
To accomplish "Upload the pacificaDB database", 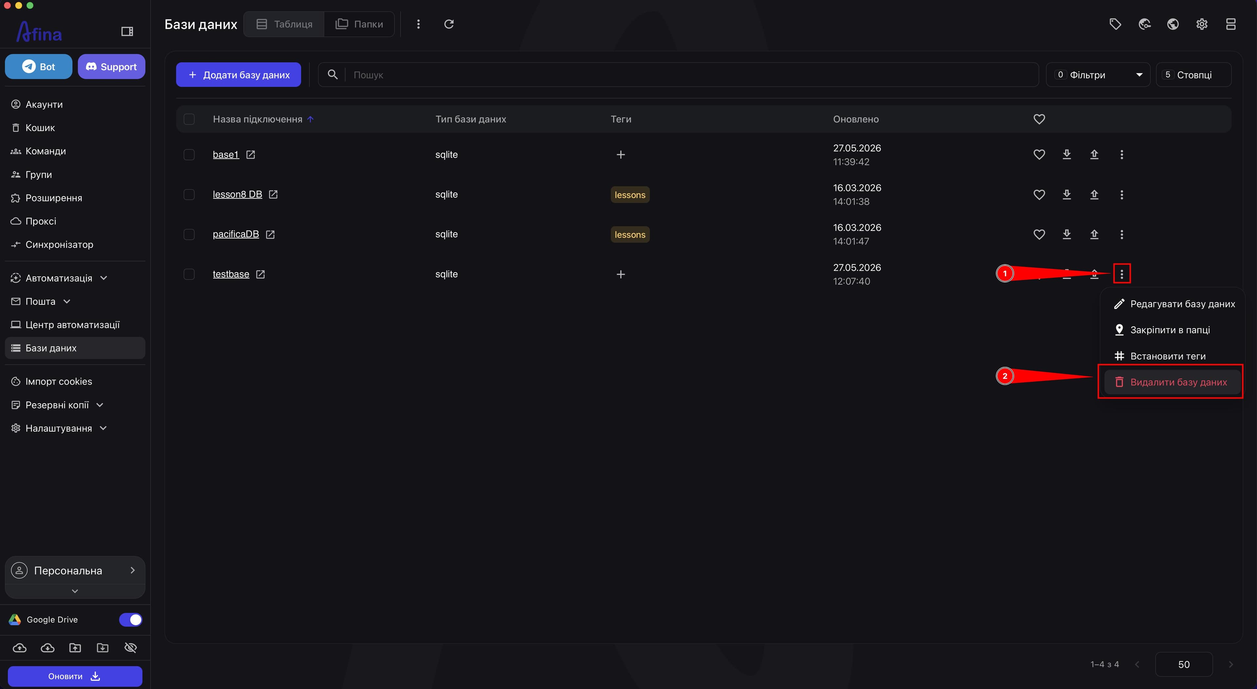I will point(1094,234).
